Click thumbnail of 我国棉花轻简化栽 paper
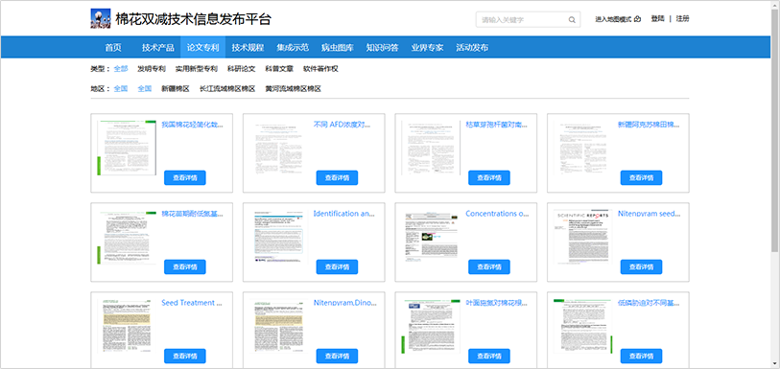Screen dimensions: 780x369 click(x=127, y=148)
